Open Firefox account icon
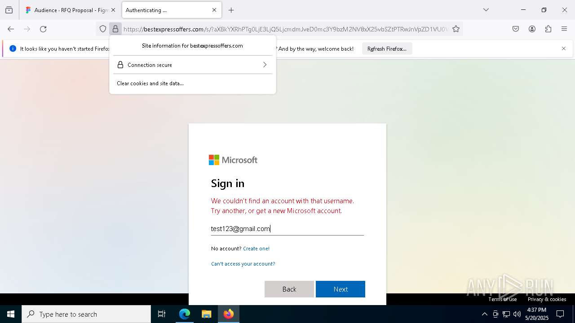 click(532, 29)
